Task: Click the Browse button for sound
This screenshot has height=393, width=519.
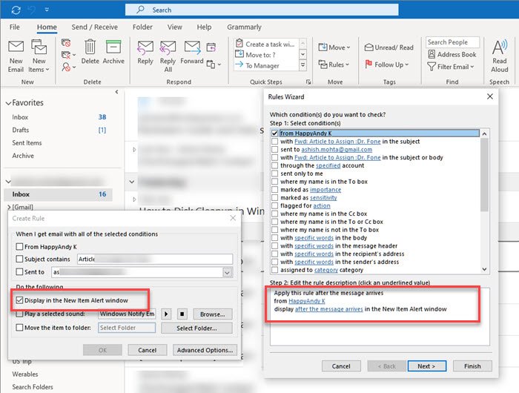Action: (x=213, y=314)
